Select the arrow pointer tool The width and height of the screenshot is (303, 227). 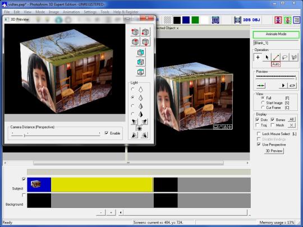pos(267,57)
